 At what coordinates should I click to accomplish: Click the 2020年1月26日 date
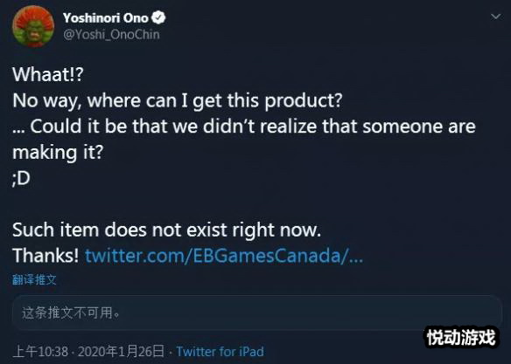point(121,351)
